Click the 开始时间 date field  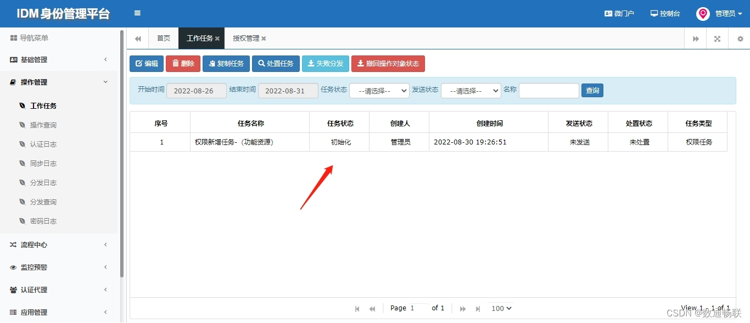197,91
